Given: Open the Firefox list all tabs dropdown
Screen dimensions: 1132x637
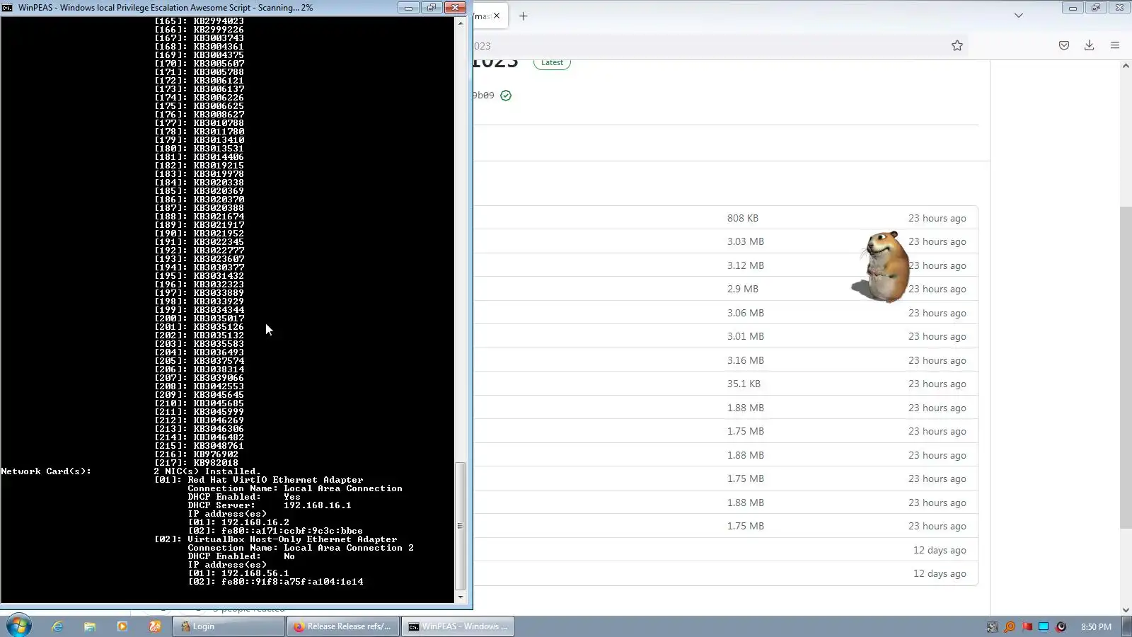Looking at the screenshot, I should (1019, 16).
